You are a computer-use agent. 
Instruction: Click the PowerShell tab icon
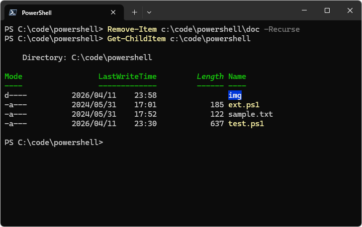(x=13, y=12)
